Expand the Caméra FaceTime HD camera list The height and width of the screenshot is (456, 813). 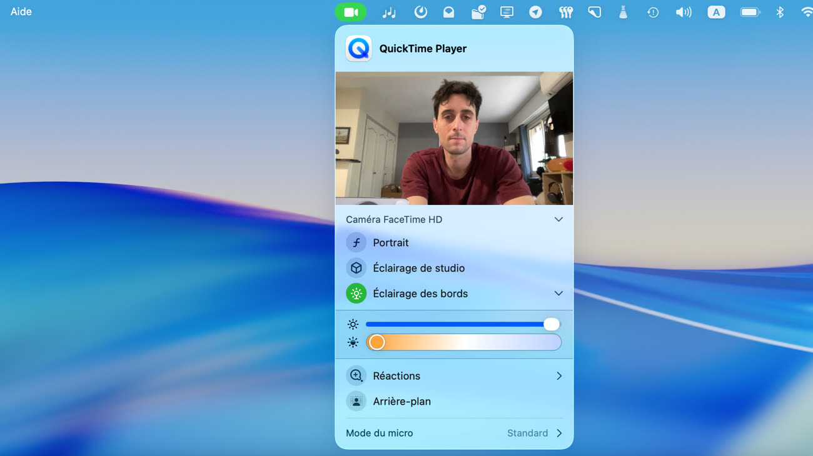(558, 220)
